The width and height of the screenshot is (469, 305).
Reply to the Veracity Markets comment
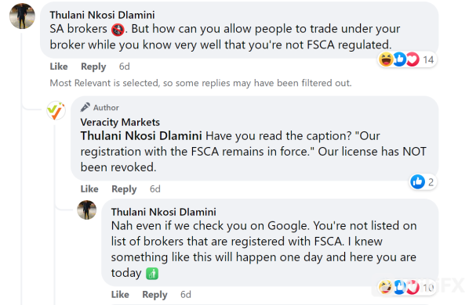click(124, 189)
